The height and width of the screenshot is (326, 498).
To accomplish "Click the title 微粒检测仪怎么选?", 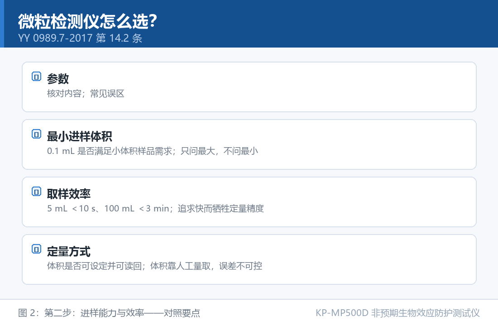I will coord(87,22).
